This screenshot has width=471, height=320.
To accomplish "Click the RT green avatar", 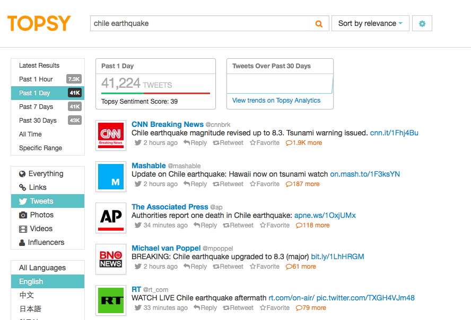I will point(111,300).
